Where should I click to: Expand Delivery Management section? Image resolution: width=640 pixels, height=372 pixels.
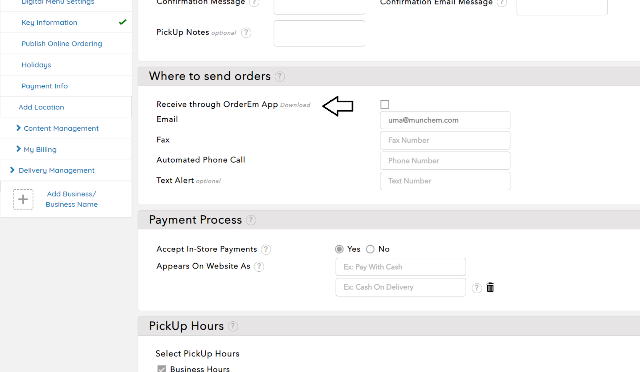point(56,170)
